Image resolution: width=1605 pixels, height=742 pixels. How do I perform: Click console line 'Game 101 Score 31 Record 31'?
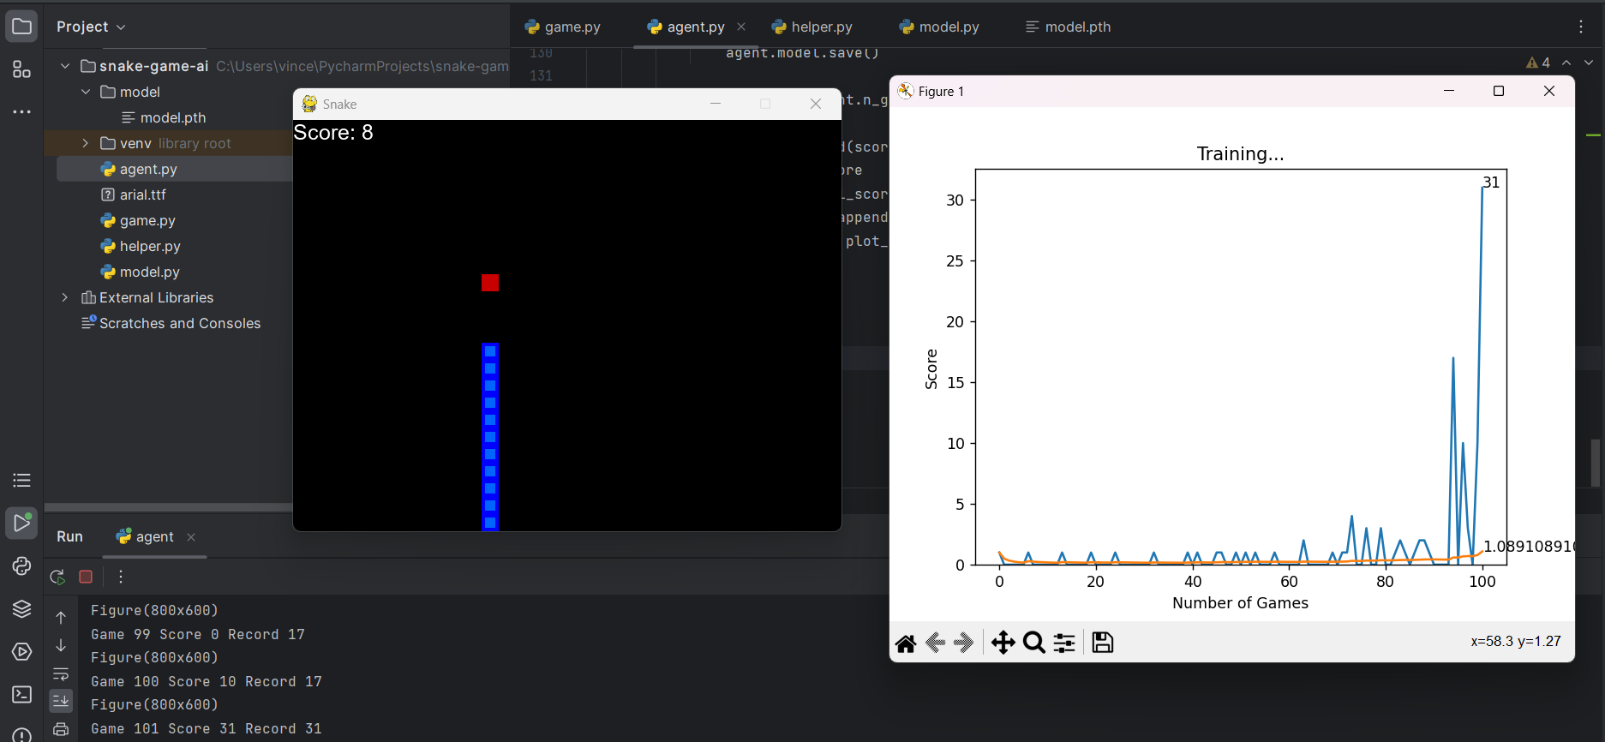(x=206, y=729)
